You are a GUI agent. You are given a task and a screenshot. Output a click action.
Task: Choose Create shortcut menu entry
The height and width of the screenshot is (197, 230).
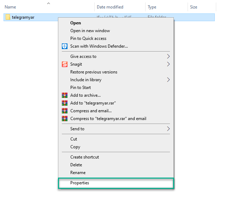(x=84, y=157)
